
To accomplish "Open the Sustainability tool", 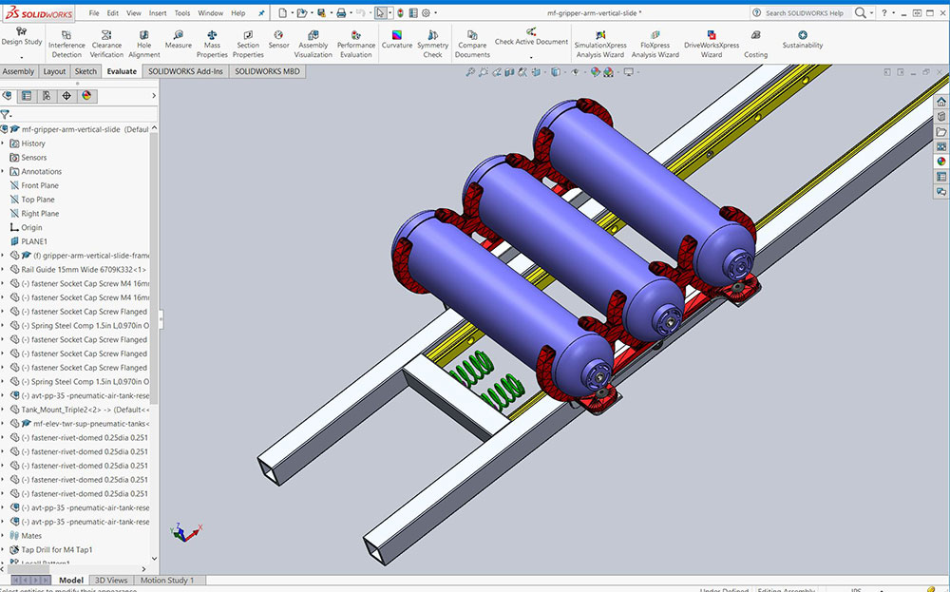I will point(803,40).
